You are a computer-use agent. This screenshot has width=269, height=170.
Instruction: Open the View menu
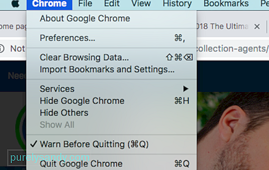point(141,4)
